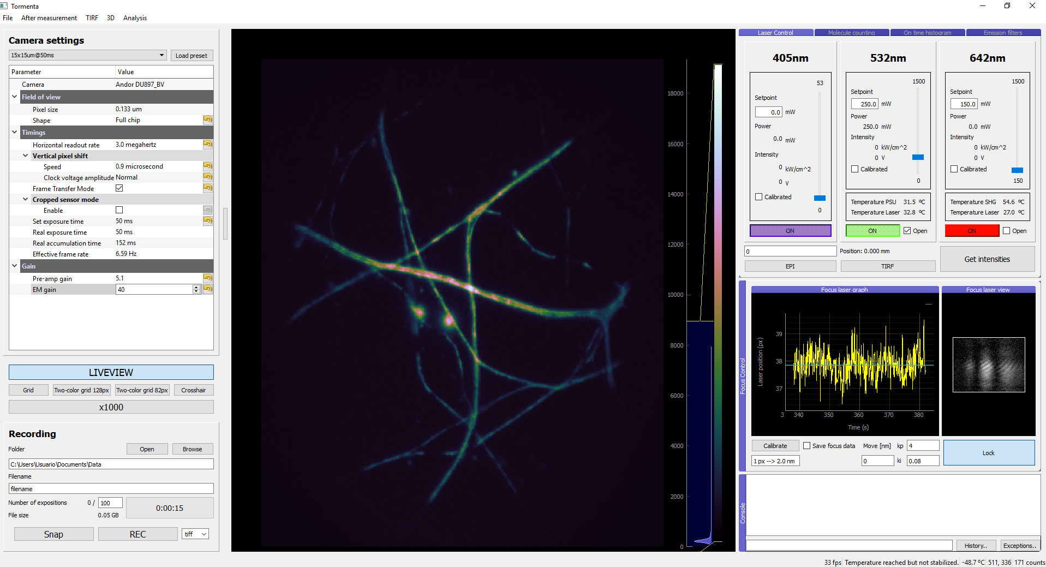Click the 642nm power slider handle

1017,170
